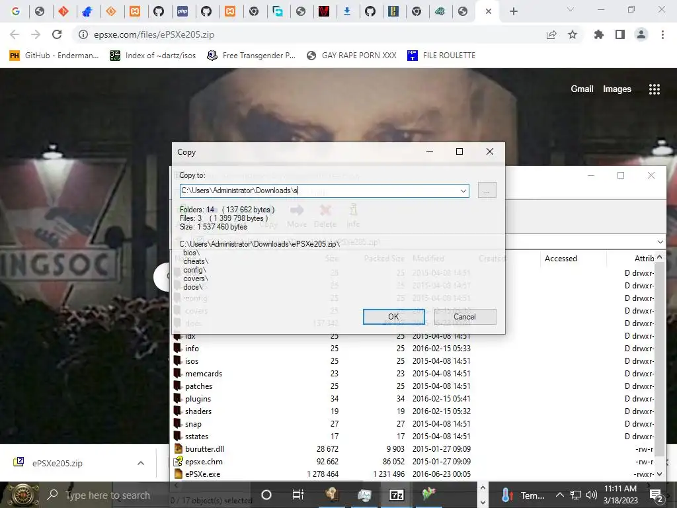Open the Chrome three-dot menu
This screenshot has height=508, width=677.
(662, 34)
